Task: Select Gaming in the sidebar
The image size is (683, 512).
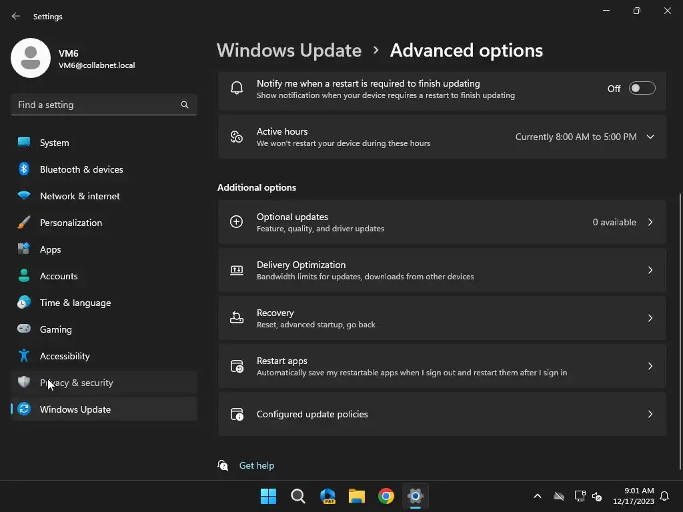Action: [x=103, y=329]
